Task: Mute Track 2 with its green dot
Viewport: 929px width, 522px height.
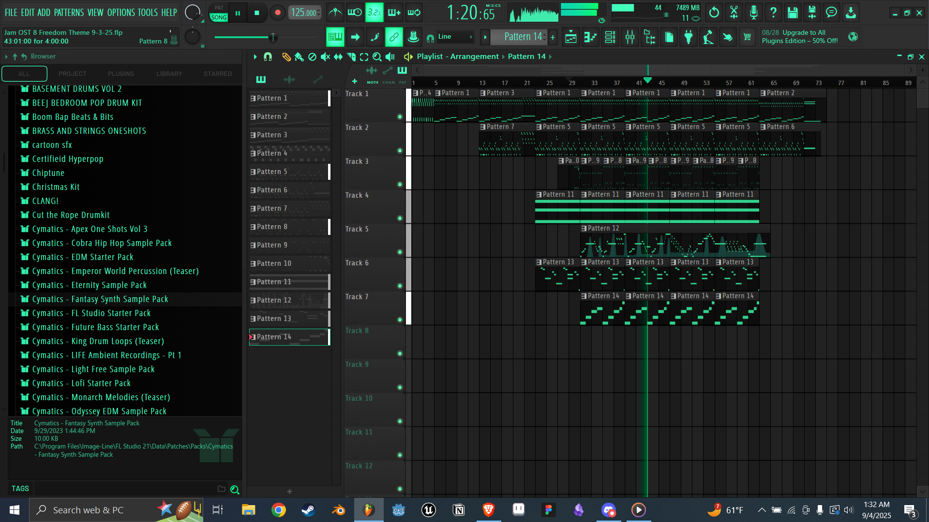Action: click(x=400, y=151)
